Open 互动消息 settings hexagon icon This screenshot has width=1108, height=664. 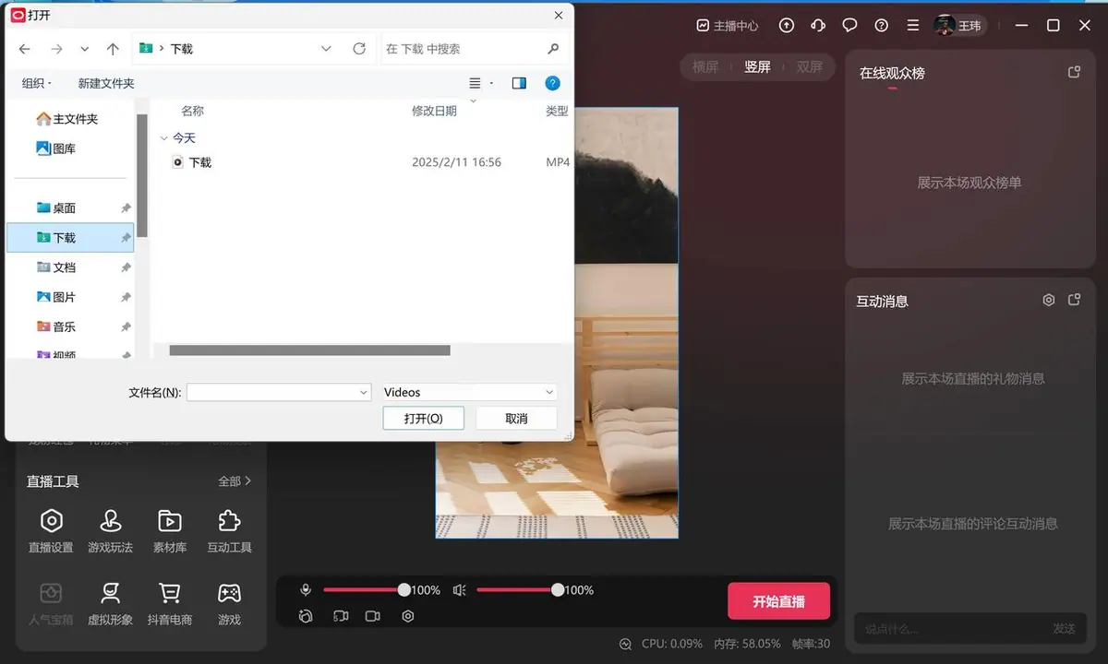(x=1049, y=300)
